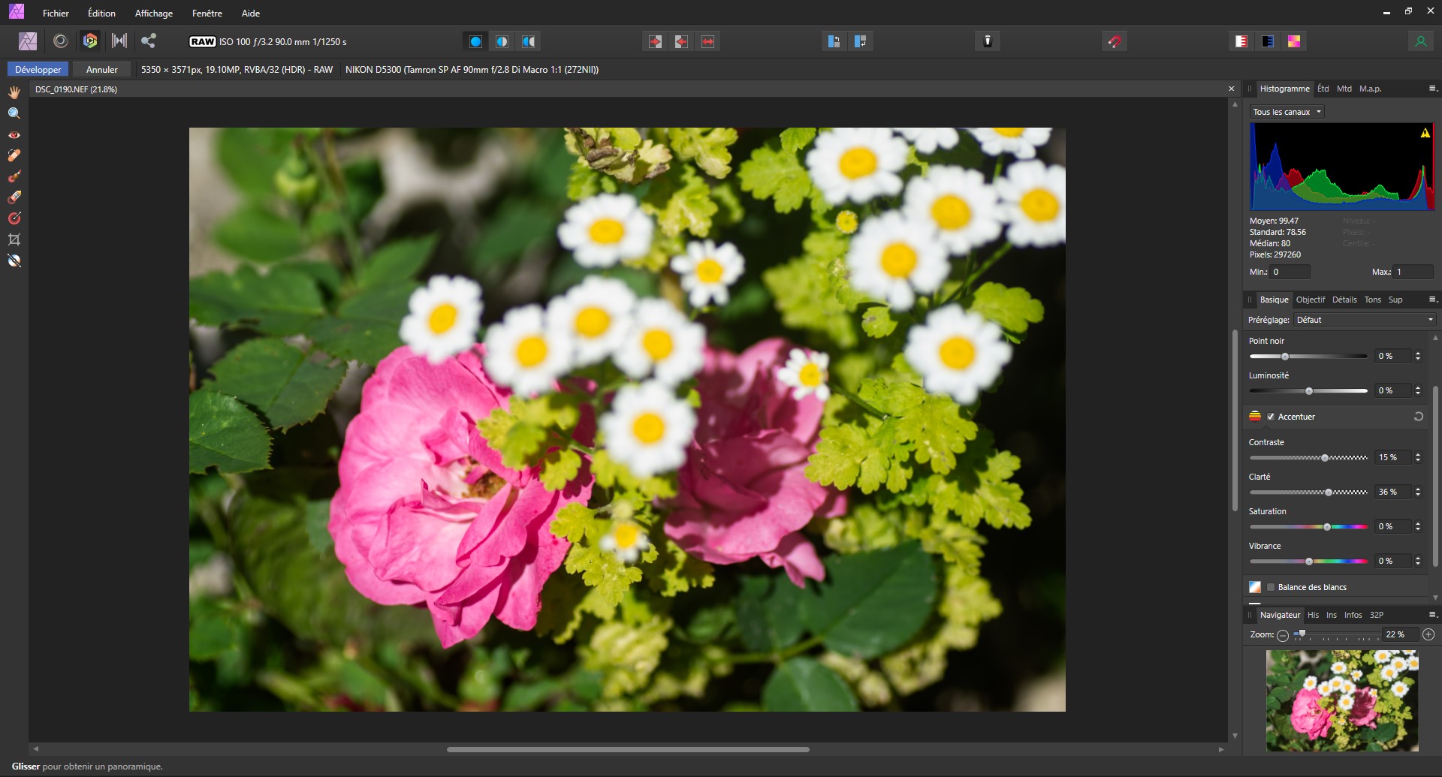Select the Hand view tool
This screenshot has width=1442, height=777.
click(x=14, y=92)
